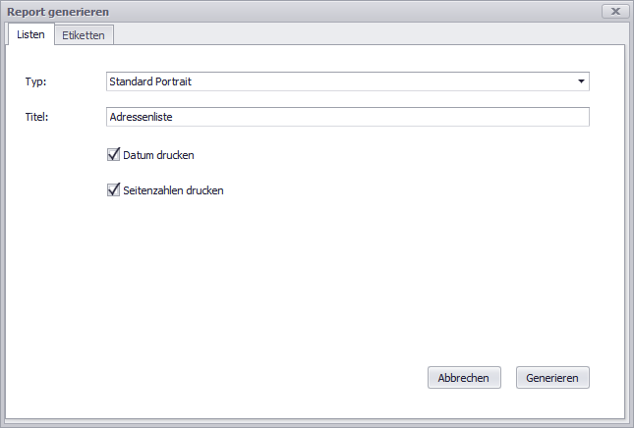The image size is (634, 428).
Task: Click empty space left of Abbrechen button
Action: pyautogui.click(x=295, y=378)
